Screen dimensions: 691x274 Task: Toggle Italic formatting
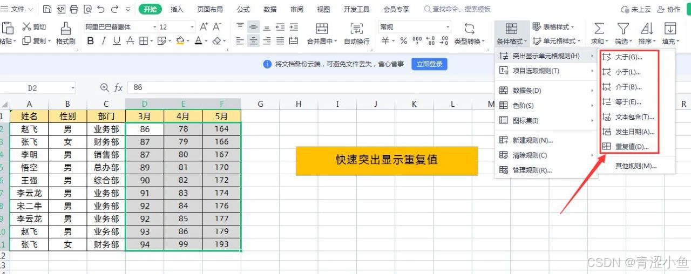pyautogui.click(x=104, y=41)
